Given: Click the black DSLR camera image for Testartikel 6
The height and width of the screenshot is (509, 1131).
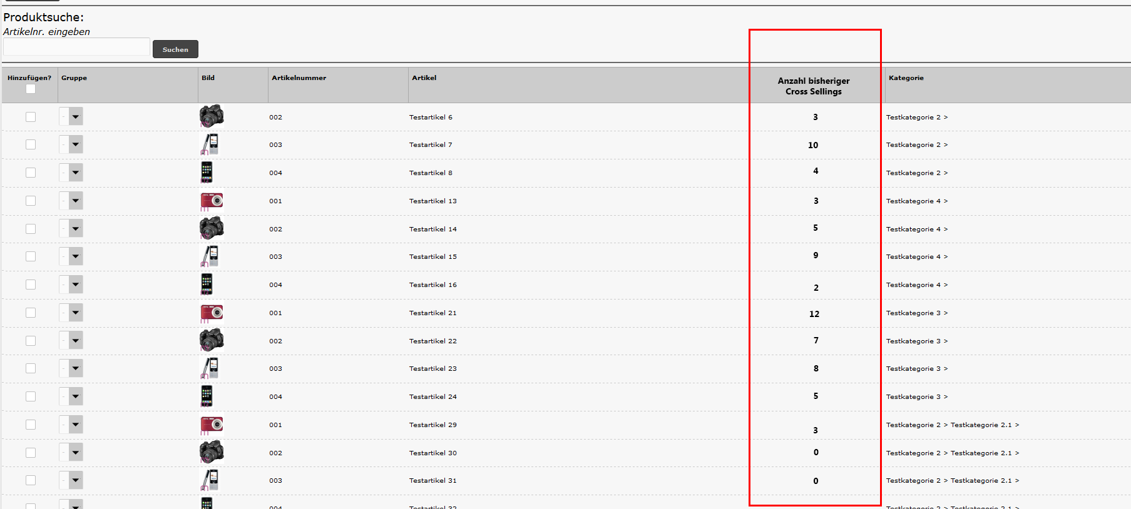Looking at the screenshot, I should tap(212, 116).
